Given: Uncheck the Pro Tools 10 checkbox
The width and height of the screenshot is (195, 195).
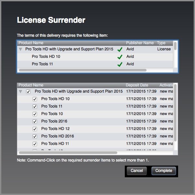Looking at the screenshot, I should point(35,114).
